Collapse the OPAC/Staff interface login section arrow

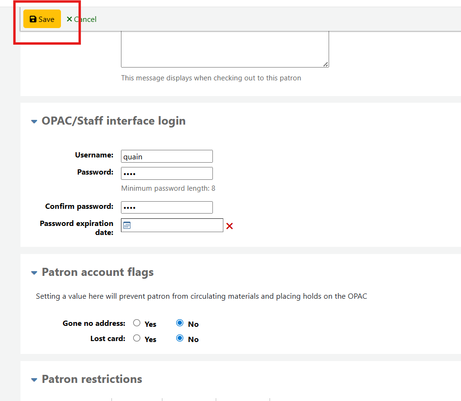tap(34, 122)
